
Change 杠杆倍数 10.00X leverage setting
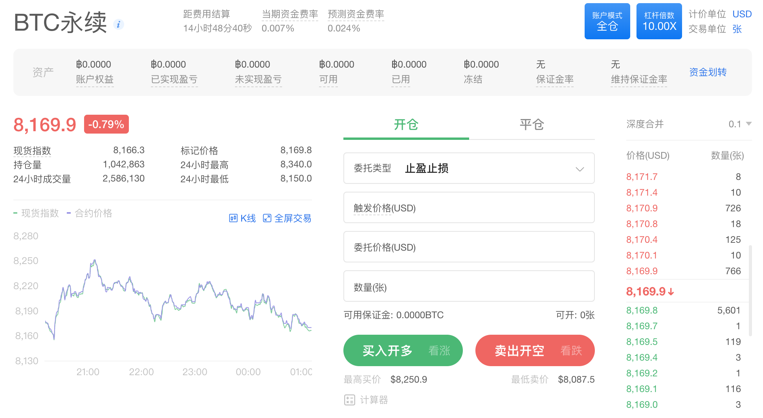[x=659, y=21]
